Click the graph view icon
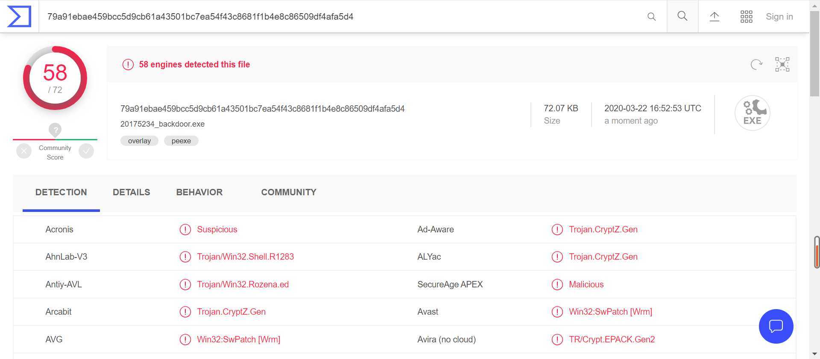 click(782, 64)
